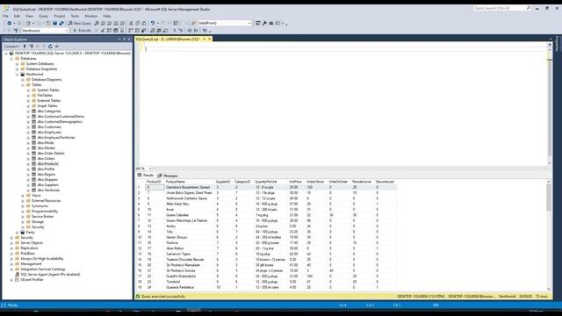Viewport: 562px width, 316px height.
Task: Click the Northwind database icon
Action: pos(23,74)
